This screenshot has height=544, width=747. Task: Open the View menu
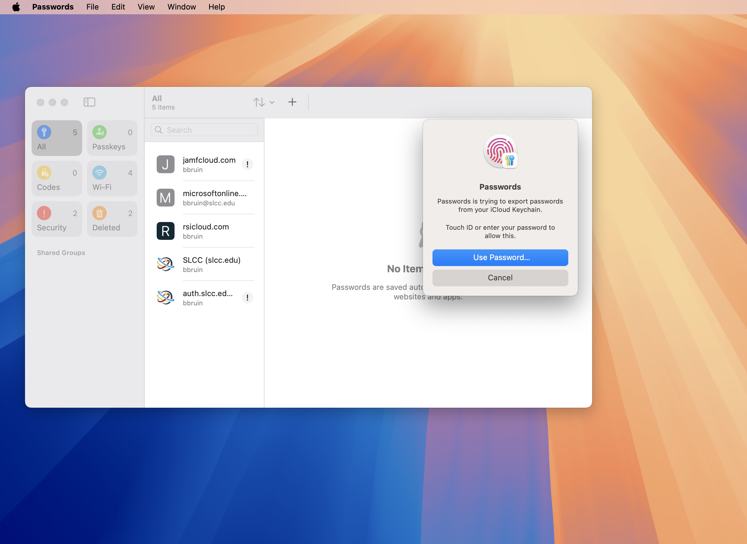click(x=146, y=7)
